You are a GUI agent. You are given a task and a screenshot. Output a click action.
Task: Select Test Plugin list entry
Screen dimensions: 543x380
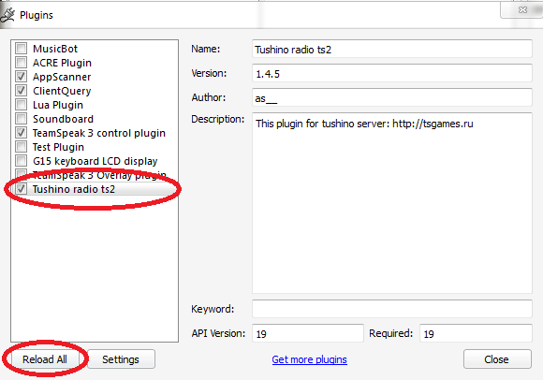(58, 147)
